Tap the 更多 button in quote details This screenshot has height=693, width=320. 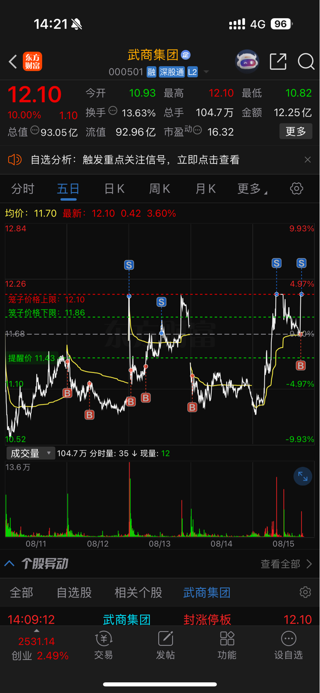tap(296, 132)
